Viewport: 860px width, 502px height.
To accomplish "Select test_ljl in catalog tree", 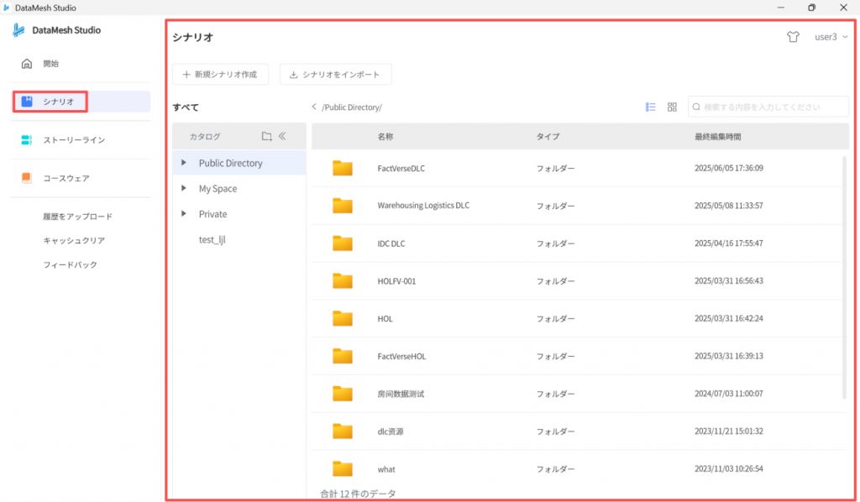I will pos(212,239).
